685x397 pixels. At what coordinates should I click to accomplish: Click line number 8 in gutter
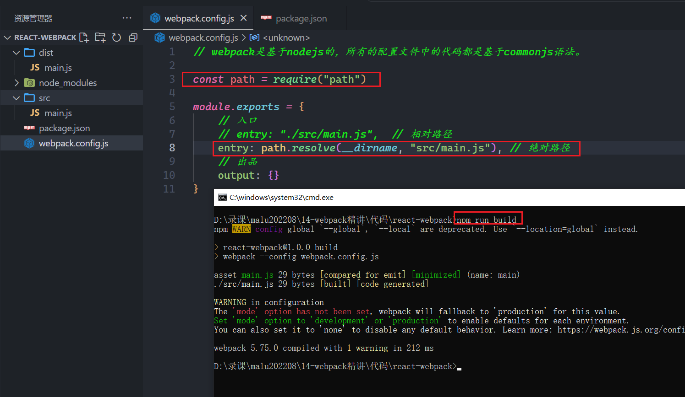[x=172, y=148]
